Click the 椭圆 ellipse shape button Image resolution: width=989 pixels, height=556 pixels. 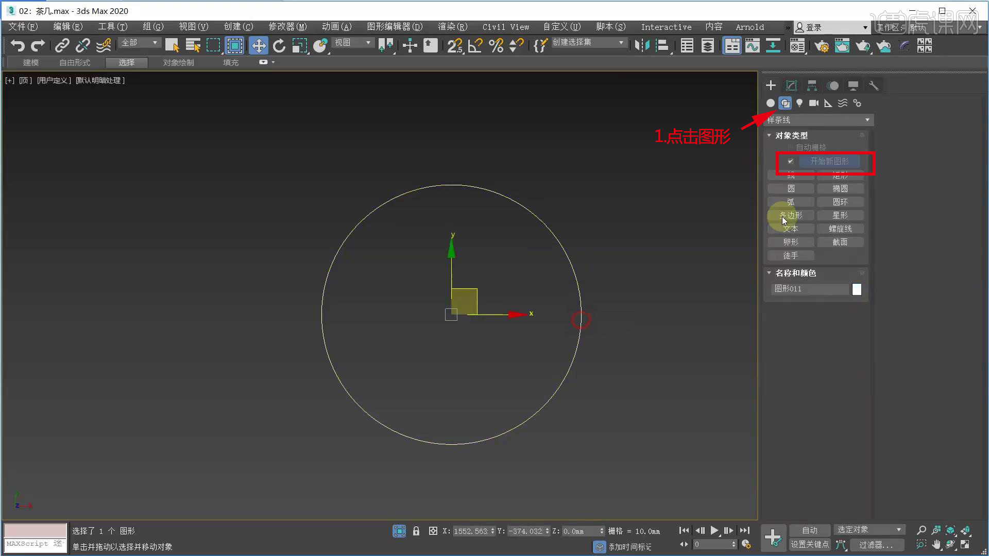tap(840, 188)
